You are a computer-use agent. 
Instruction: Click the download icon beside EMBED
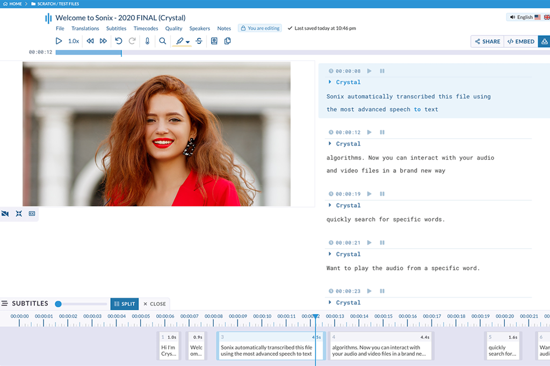point(544,41)
